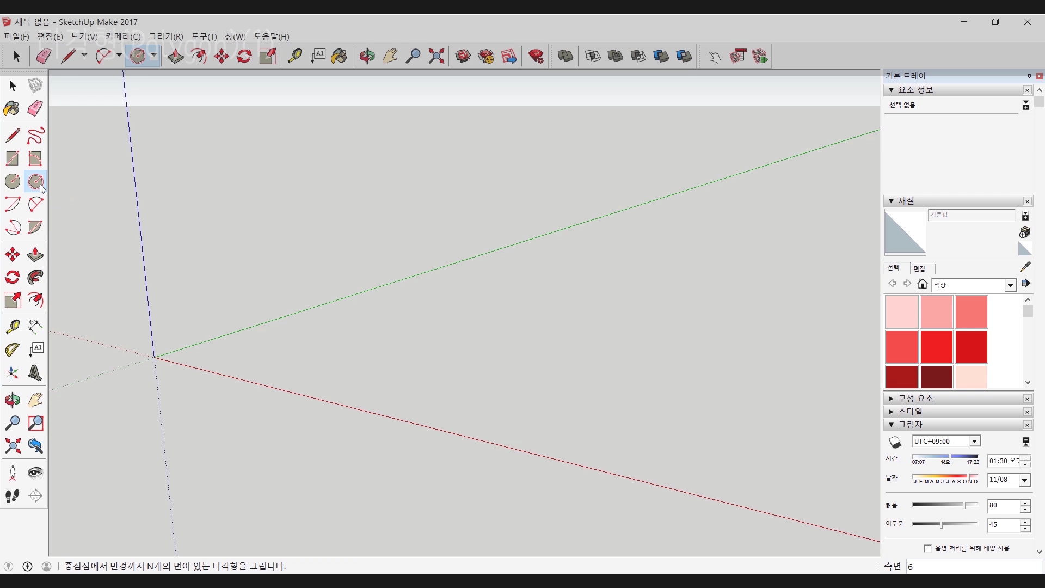Screen dimensions: 1045x588
Task: Select the Orbit tool in the left toolbar
Action: coord(12,401)
